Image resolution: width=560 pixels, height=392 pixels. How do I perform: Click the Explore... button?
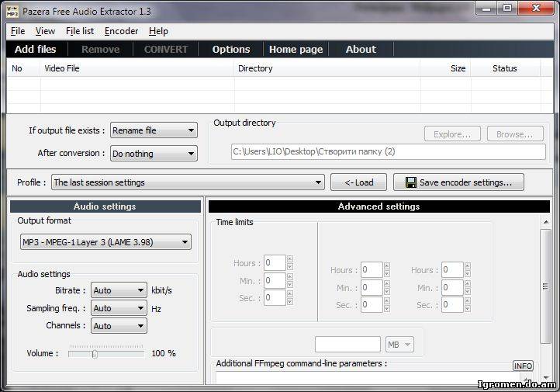point(452,134)
